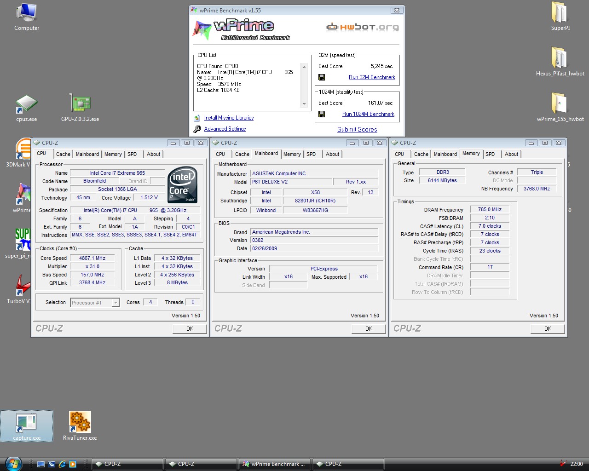Open Windows Media Player quick launch icon

(x=72, y=464)
